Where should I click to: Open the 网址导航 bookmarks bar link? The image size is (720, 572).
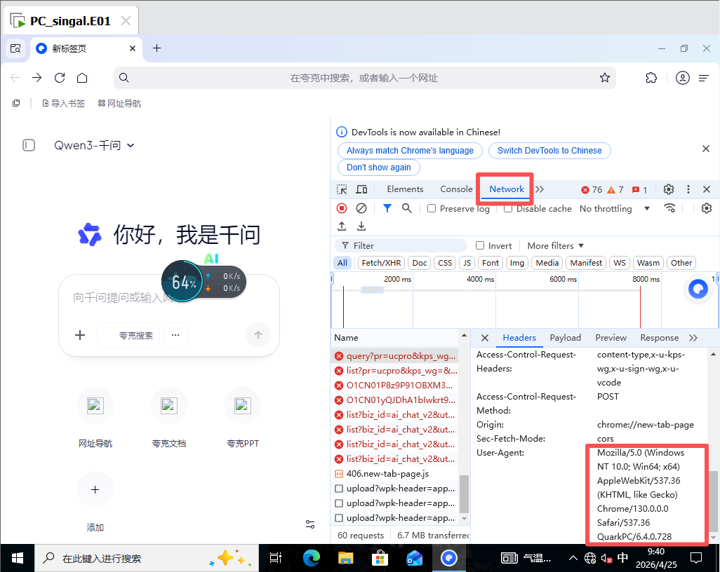(x=119, y=104)
